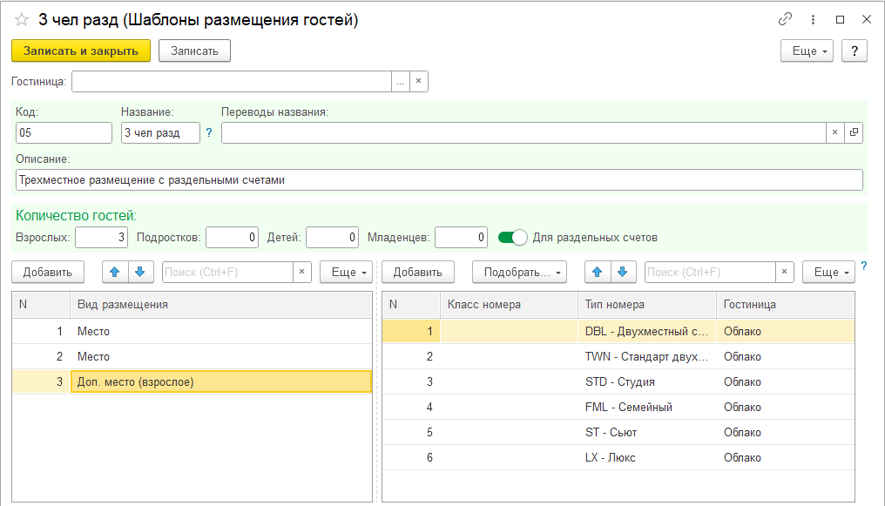Open the three-dot window options menu

click(813, 19)
